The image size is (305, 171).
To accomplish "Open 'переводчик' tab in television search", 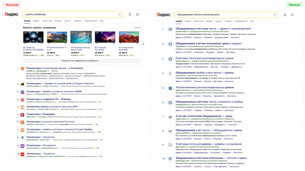I will pyautogui.click(x=91, y=21).
